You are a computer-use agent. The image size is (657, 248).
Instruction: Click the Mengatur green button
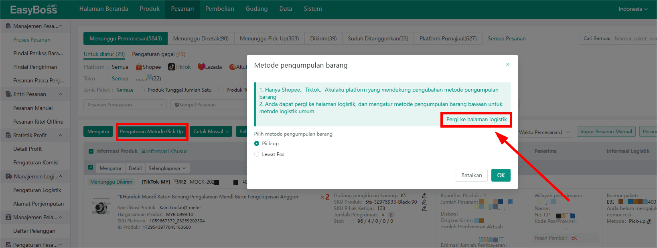98,132
